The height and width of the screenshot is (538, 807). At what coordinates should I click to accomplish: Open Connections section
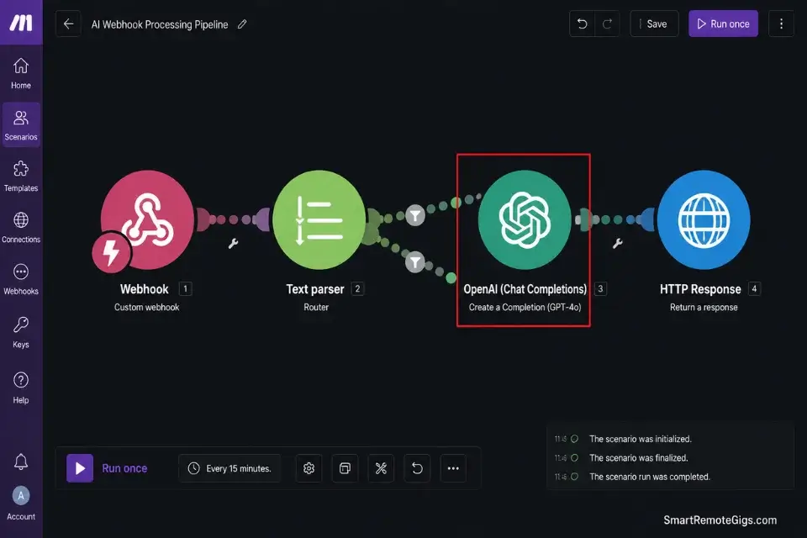[21, 228]
